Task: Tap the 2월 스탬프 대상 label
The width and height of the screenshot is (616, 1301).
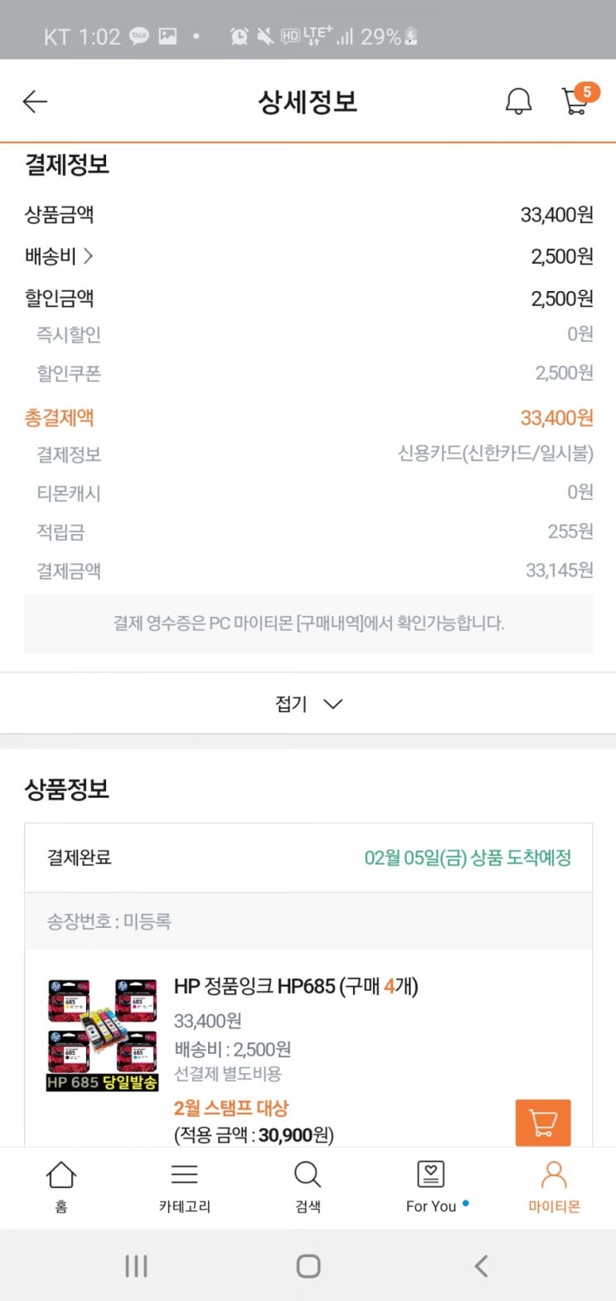Action: click(230, 1109)
